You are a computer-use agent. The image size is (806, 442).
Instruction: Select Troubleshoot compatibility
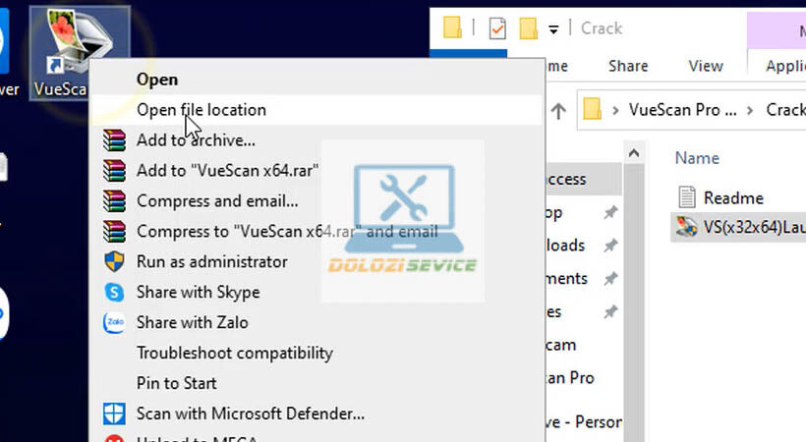pyautogui.click(x=234, y=353)
